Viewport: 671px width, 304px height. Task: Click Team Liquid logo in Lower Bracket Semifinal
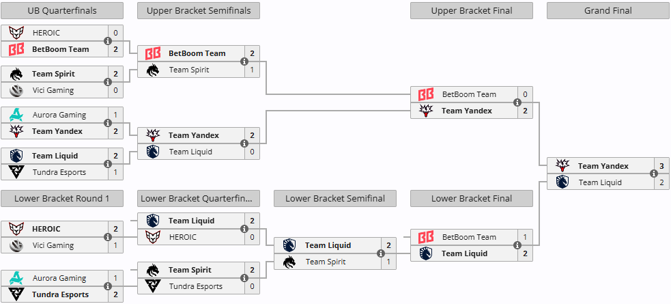tap(289, 245)
